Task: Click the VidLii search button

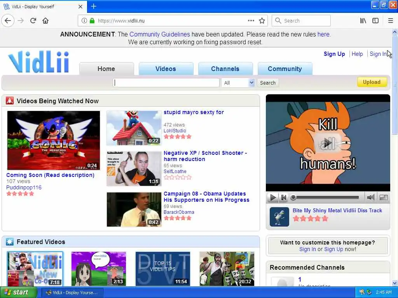Action: pos(267,83)
